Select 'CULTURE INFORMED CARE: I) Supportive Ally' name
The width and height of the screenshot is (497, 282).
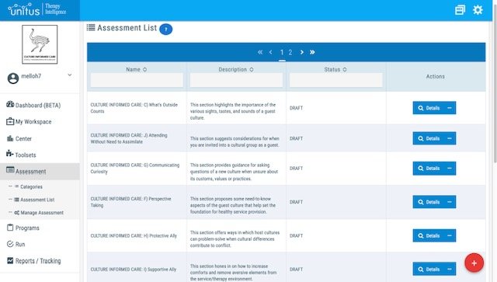coord(134,270)
